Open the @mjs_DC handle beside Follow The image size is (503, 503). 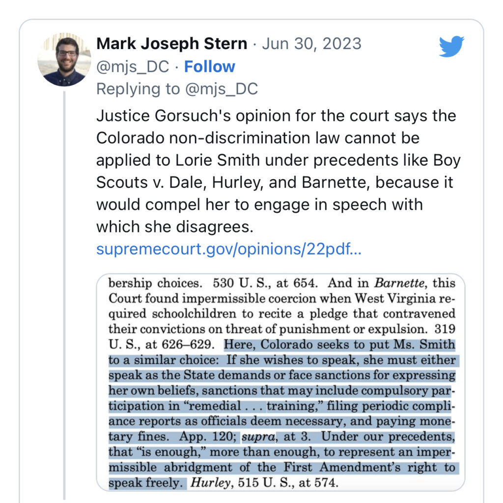pyautogui.click(x=132, y=66)
